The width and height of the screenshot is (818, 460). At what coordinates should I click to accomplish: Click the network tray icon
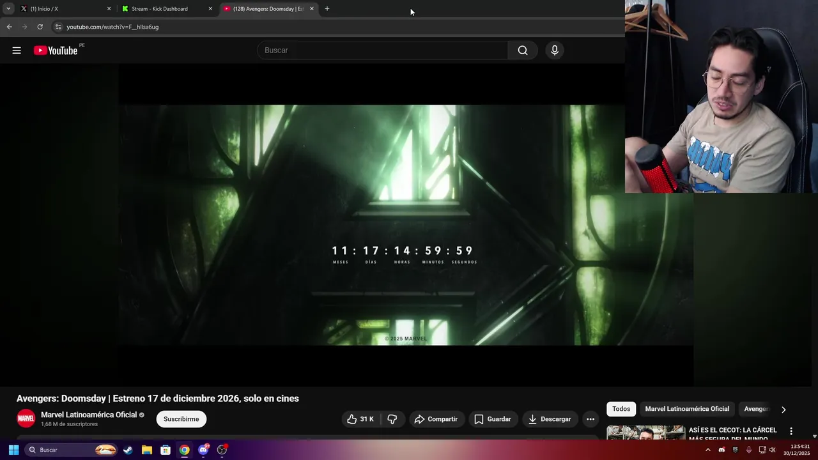tap(762, 450)
